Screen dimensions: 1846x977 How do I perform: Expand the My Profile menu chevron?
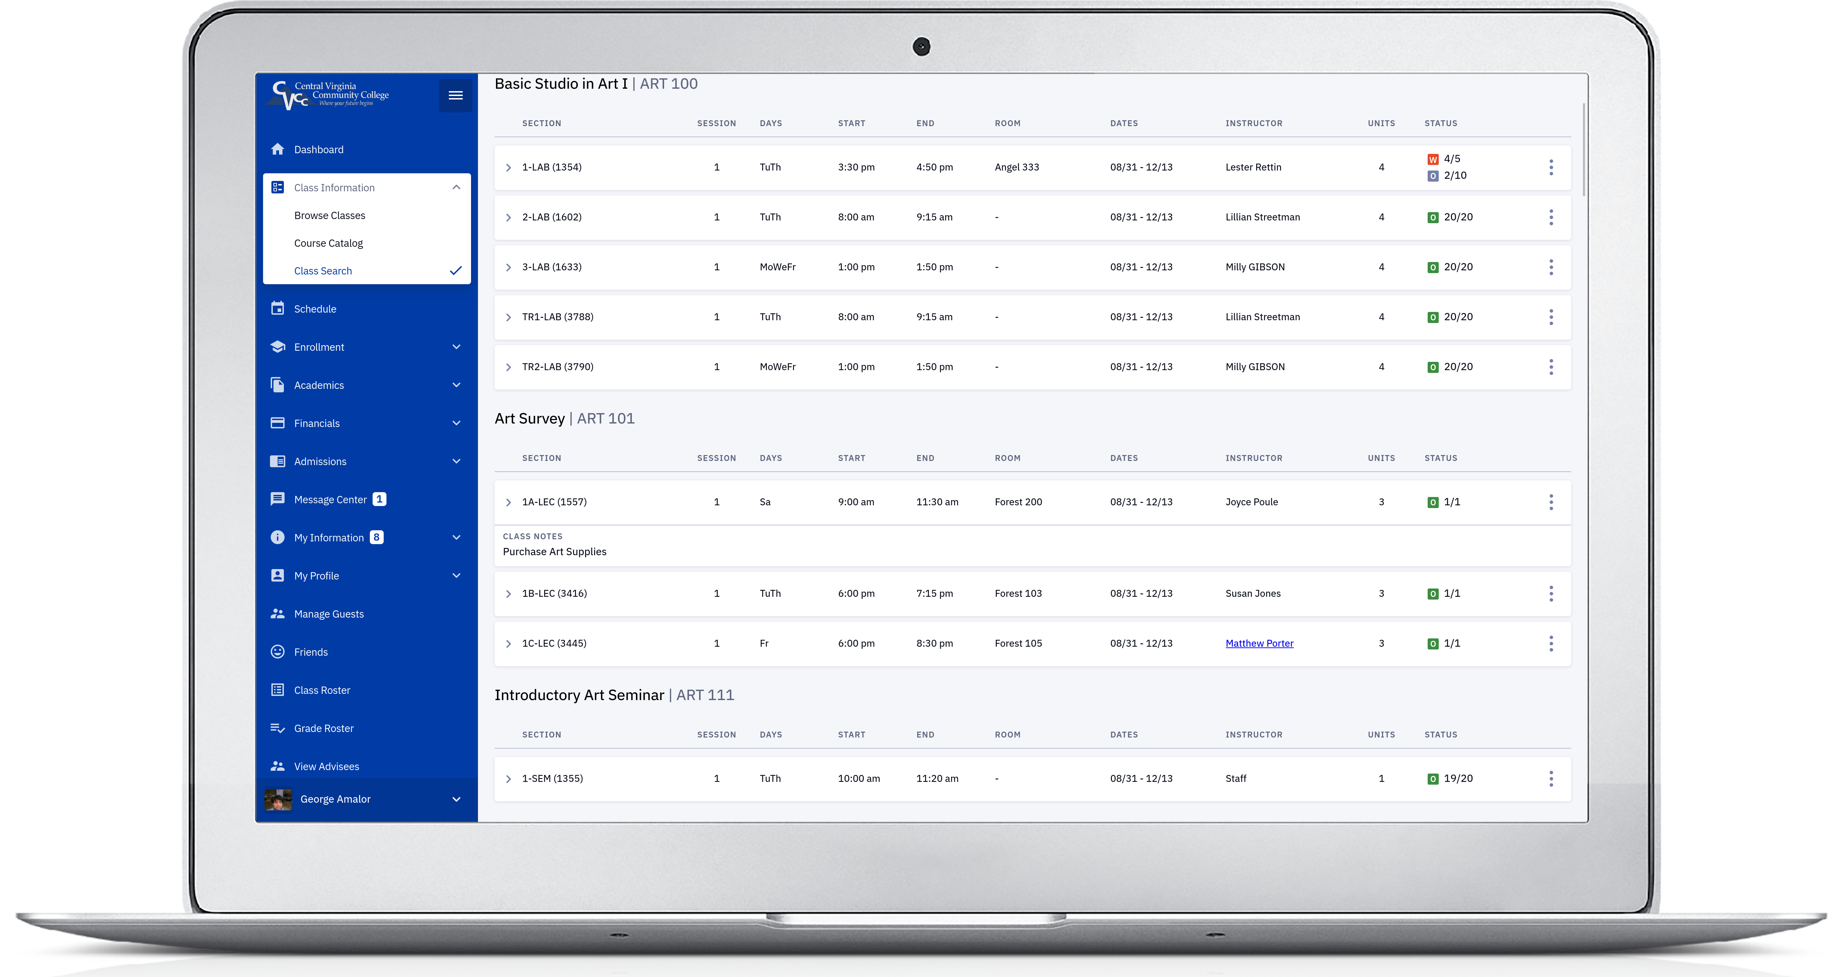[456, 575]
